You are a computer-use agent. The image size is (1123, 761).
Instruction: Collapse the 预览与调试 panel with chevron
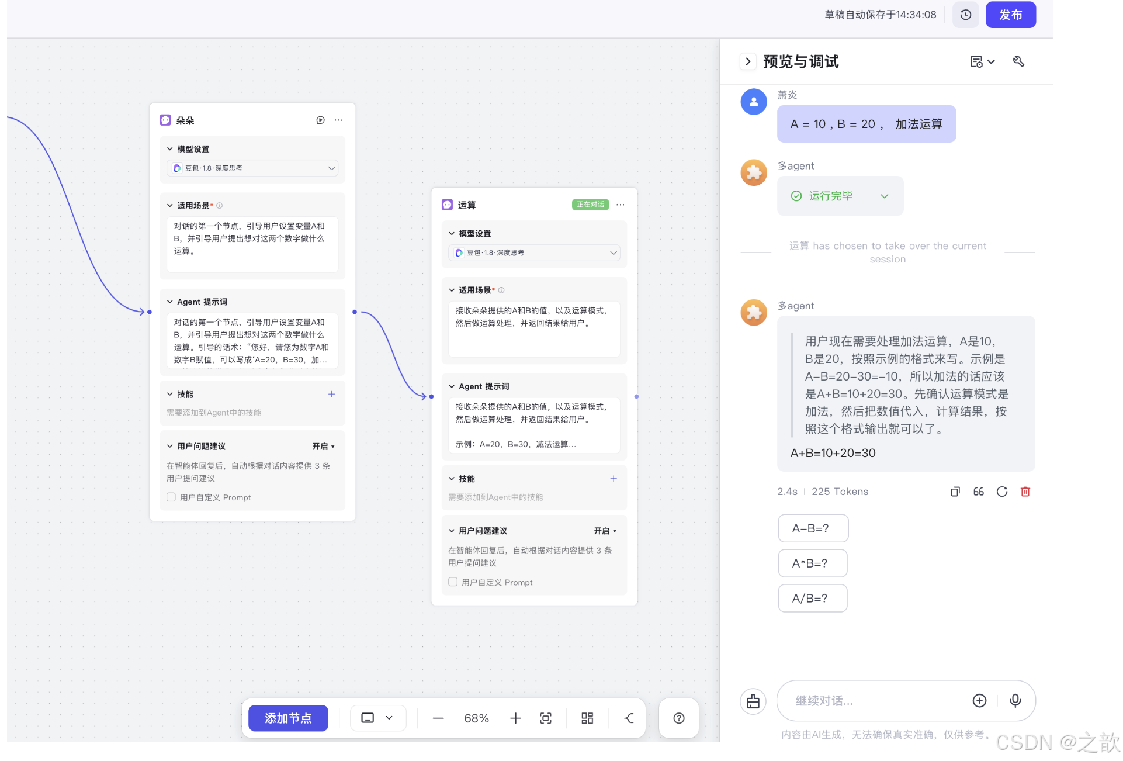coord(748,61)
